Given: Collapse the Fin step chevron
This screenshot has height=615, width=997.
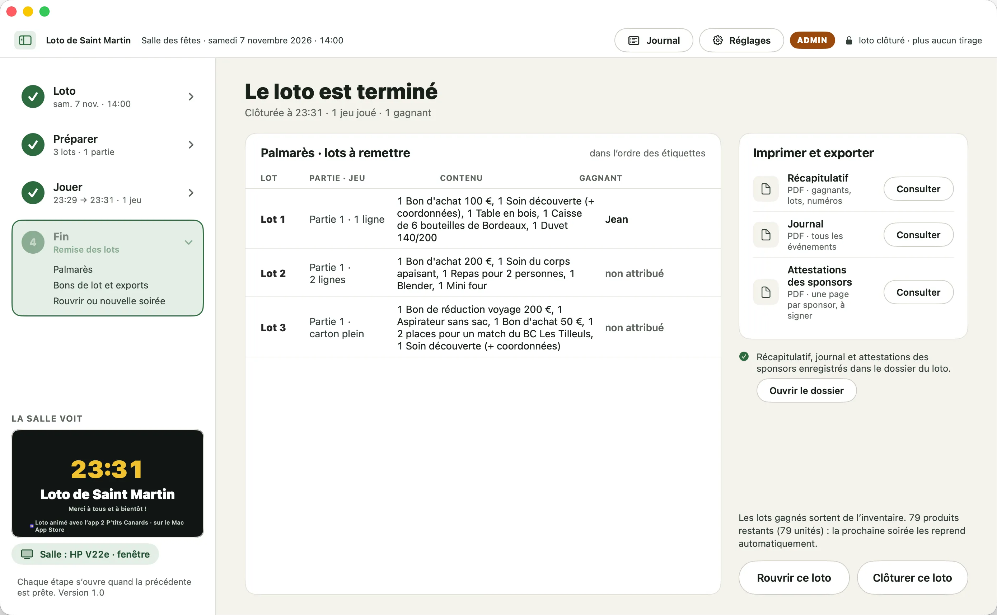Looking at the screenshot, I should tap(188, 243).
